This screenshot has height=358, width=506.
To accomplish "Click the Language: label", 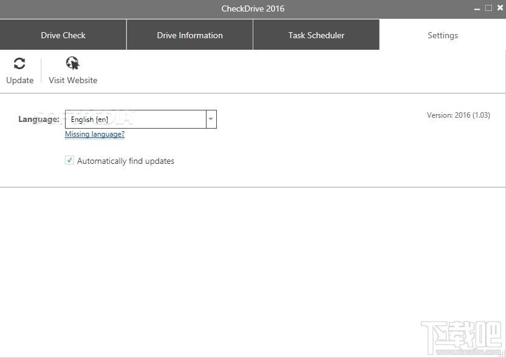I will [x=39, y=119].
